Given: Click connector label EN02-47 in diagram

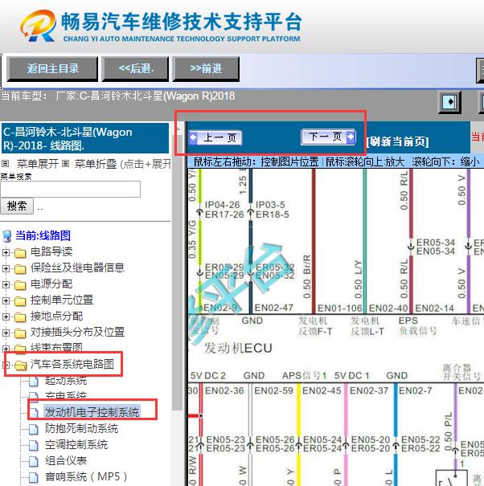Looking at the screenshot, I should coord(274,308).
